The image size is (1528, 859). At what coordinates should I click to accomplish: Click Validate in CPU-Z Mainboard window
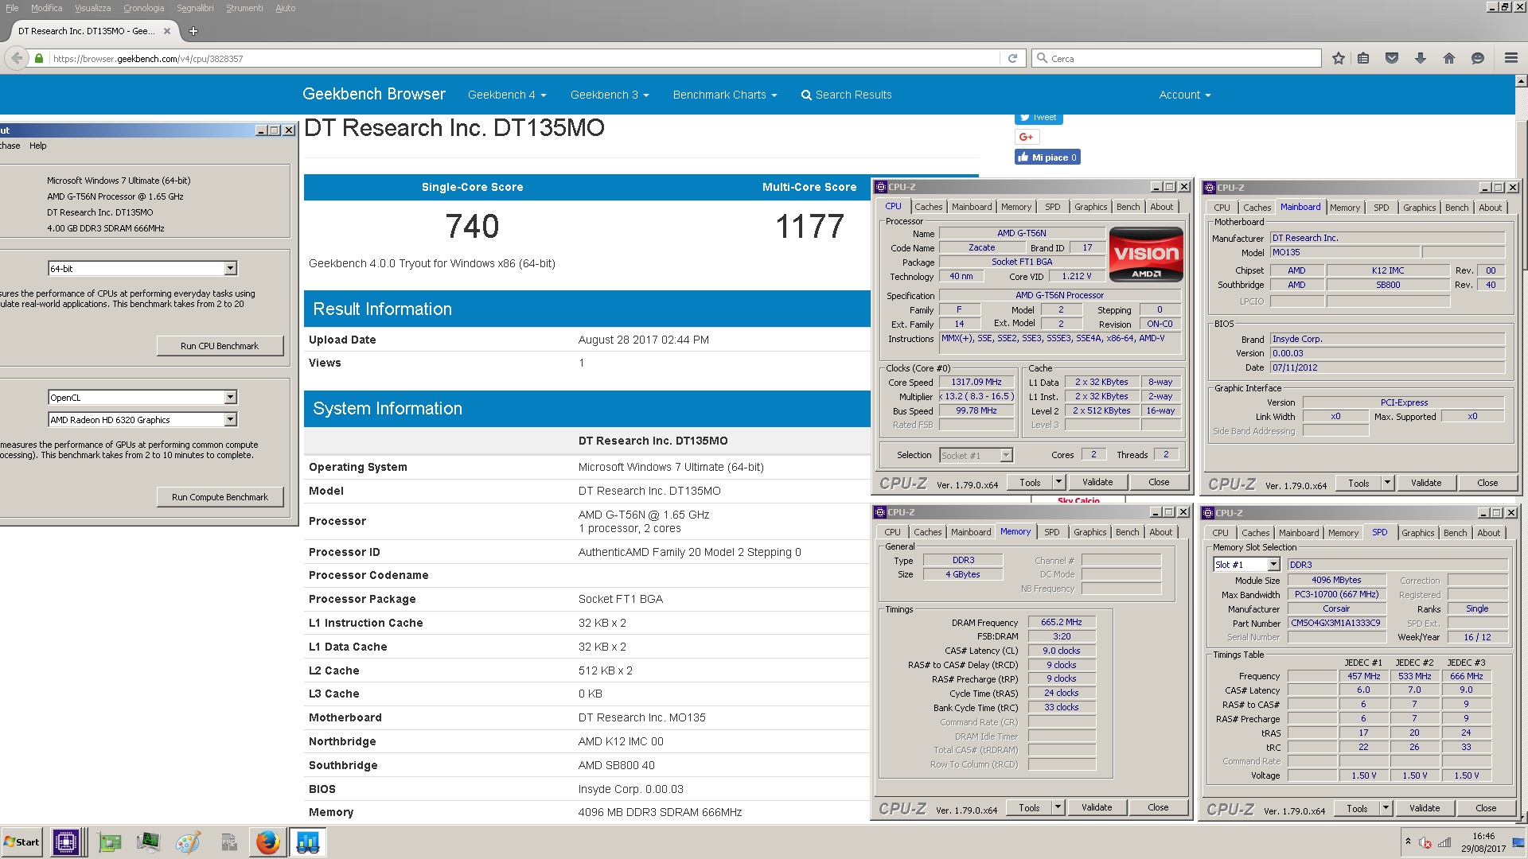coord(1426,483)
